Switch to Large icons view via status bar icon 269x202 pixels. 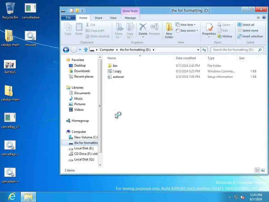point(263,170)
